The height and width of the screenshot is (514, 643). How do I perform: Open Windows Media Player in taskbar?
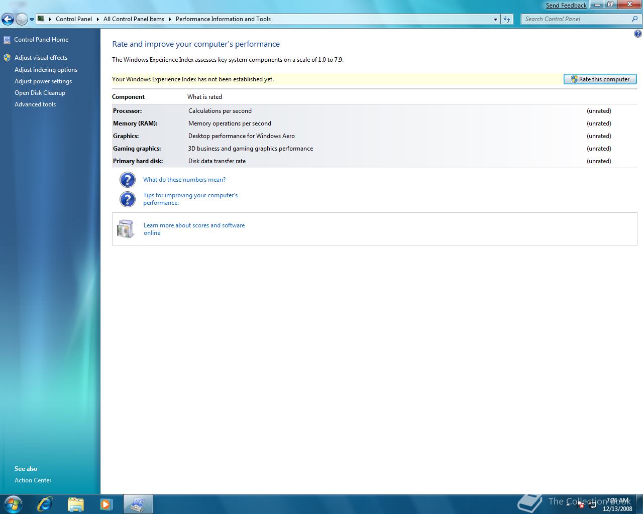coord(106,504)
